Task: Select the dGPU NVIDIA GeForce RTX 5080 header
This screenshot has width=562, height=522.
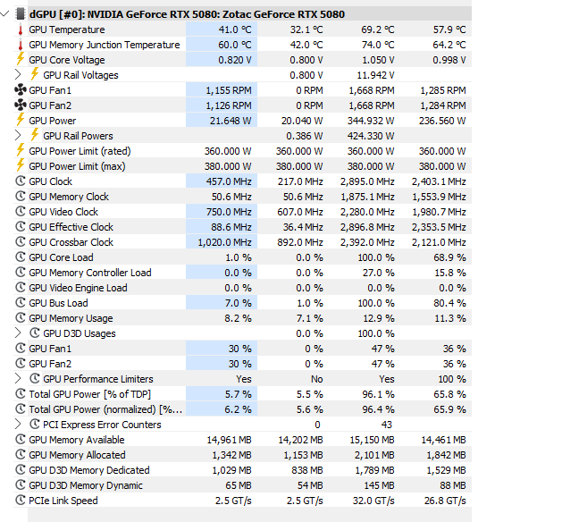Action: click(x=187, y=14)
